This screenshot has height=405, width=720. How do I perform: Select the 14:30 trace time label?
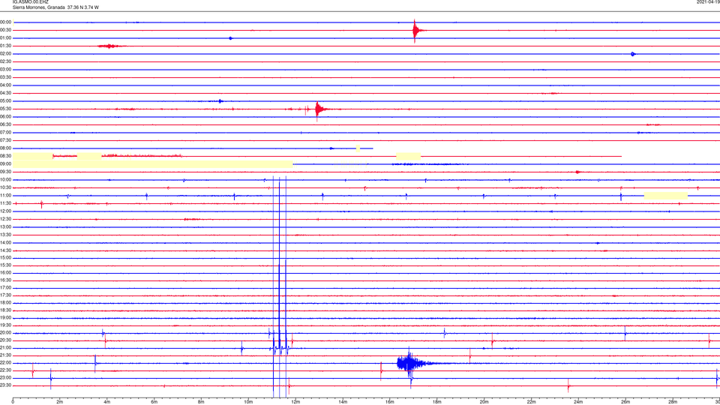click(6, 250)
